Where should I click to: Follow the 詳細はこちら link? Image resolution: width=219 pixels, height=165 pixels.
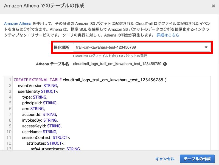[x=168, y=35]
